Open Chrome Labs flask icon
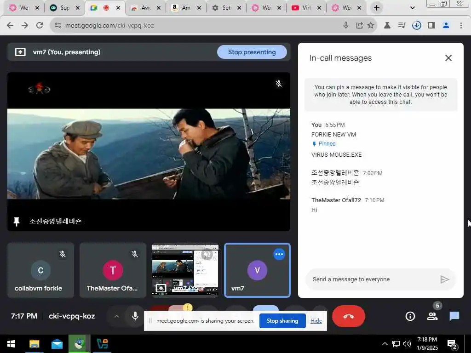Image resolution: width=471 pixels, height=353 pixels. [x=387, y=26]
